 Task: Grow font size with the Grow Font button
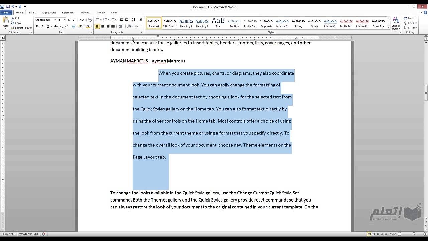69,20
